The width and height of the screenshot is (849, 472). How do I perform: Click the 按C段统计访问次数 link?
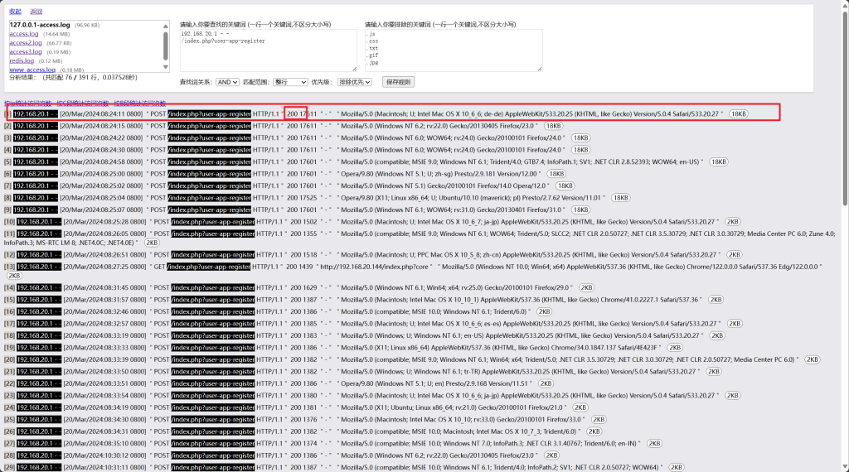(81, 104)
